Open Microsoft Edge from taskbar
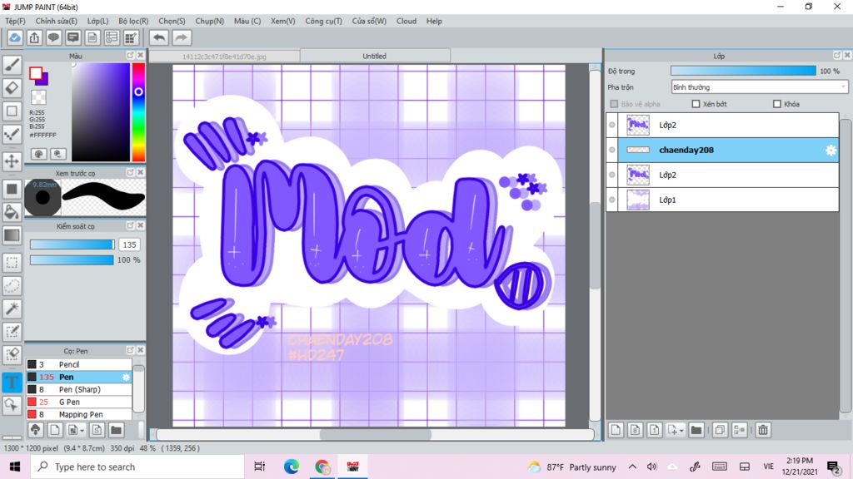Screen dimensions: 853x479 [x=291, y=467]
